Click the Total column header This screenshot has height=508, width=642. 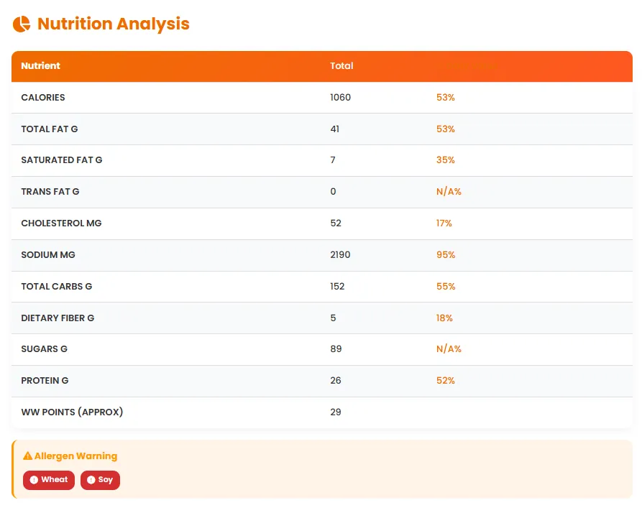click(341, 66)
